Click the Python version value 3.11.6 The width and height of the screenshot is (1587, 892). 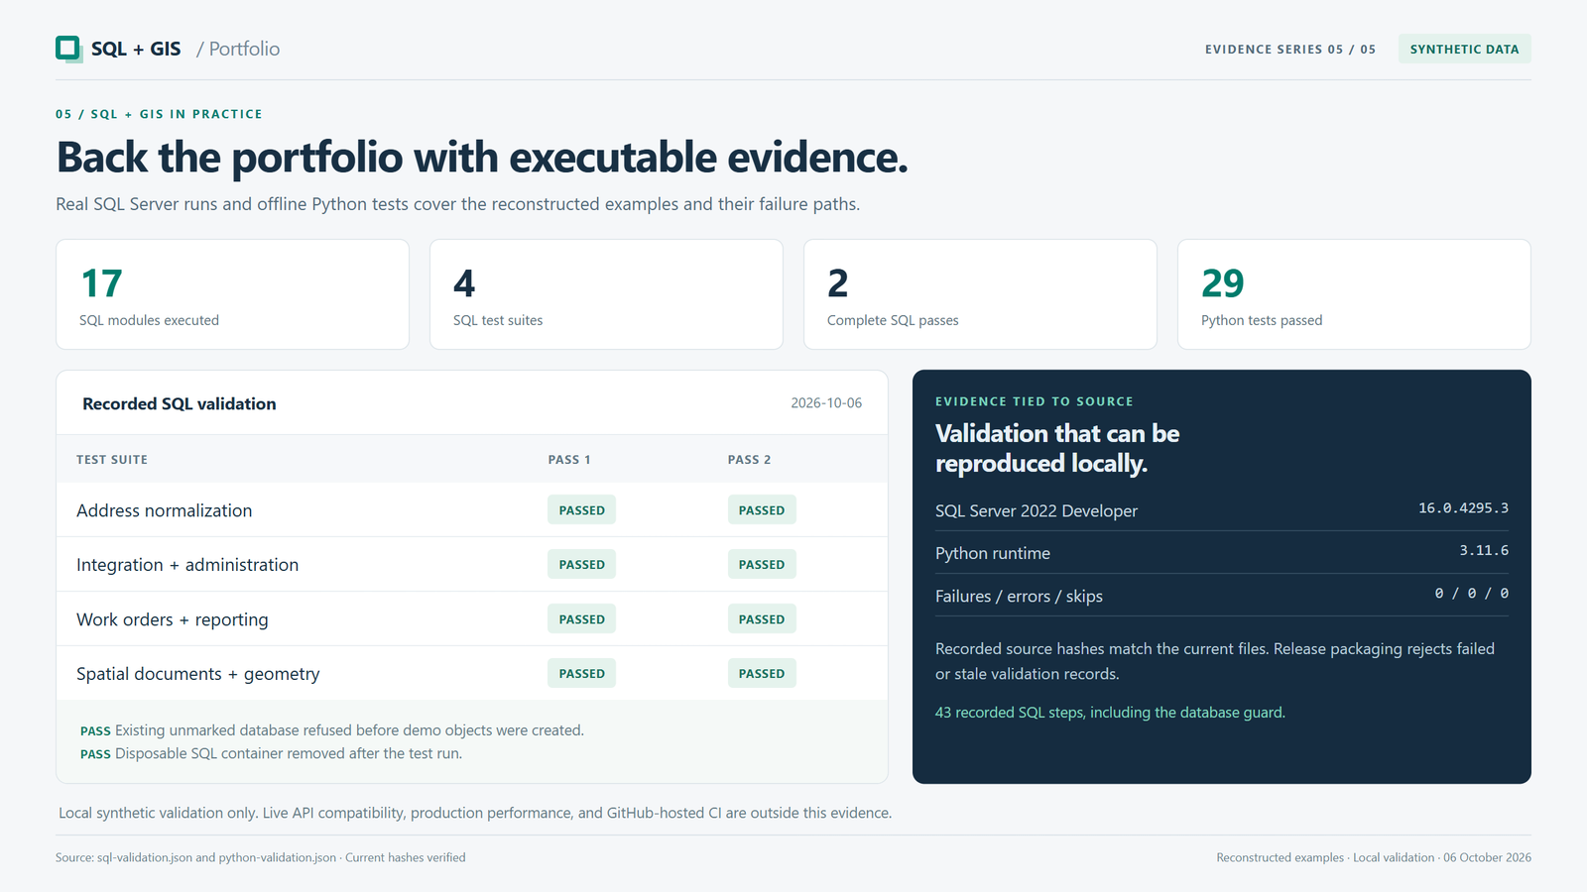[1484, 551]
